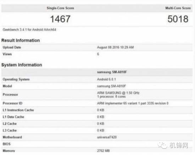Select the universal7420 motherboard value

[x=107, y=137]
